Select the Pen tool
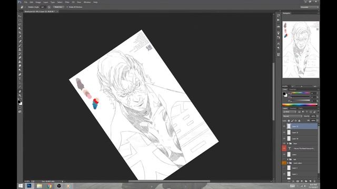Image resolution: width=337 pixels, height=189 pixels. click(20, 75)
